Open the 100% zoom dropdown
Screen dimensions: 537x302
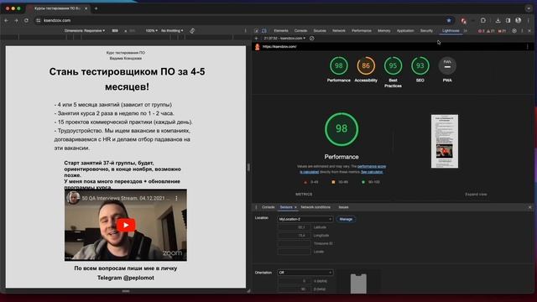(x=151, y=31)
